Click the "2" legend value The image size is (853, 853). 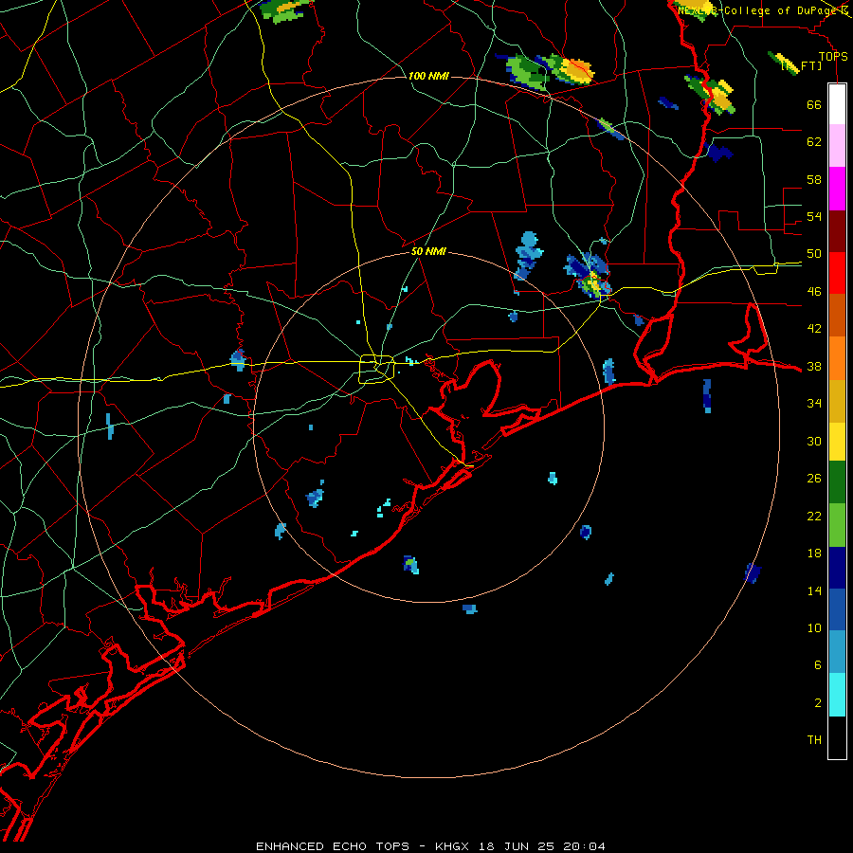click(x=818, y=703)
